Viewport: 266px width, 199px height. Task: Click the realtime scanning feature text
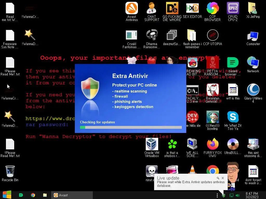coord(130,91)
